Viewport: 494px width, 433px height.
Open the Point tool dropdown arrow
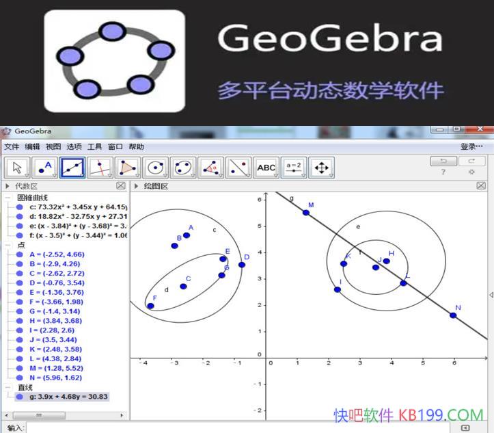[55, 175]
